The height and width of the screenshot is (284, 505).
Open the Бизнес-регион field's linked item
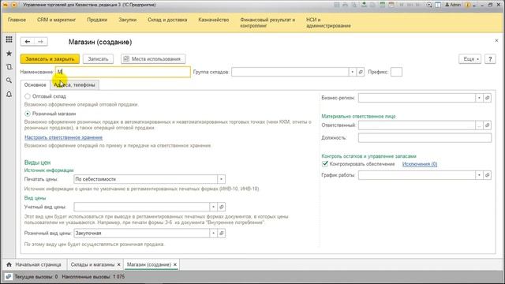pyautogui.click(x=488, y=98)
